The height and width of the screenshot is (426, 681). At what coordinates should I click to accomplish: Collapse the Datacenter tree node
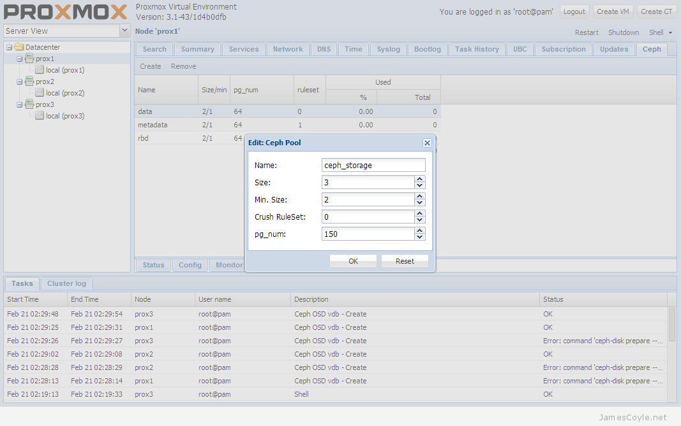point(9,47)
